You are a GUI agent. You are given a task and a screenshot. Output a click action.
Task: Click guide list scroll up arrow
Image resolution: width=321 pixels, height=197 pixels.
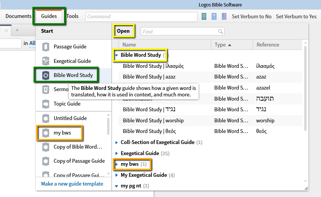click(305, 43)
